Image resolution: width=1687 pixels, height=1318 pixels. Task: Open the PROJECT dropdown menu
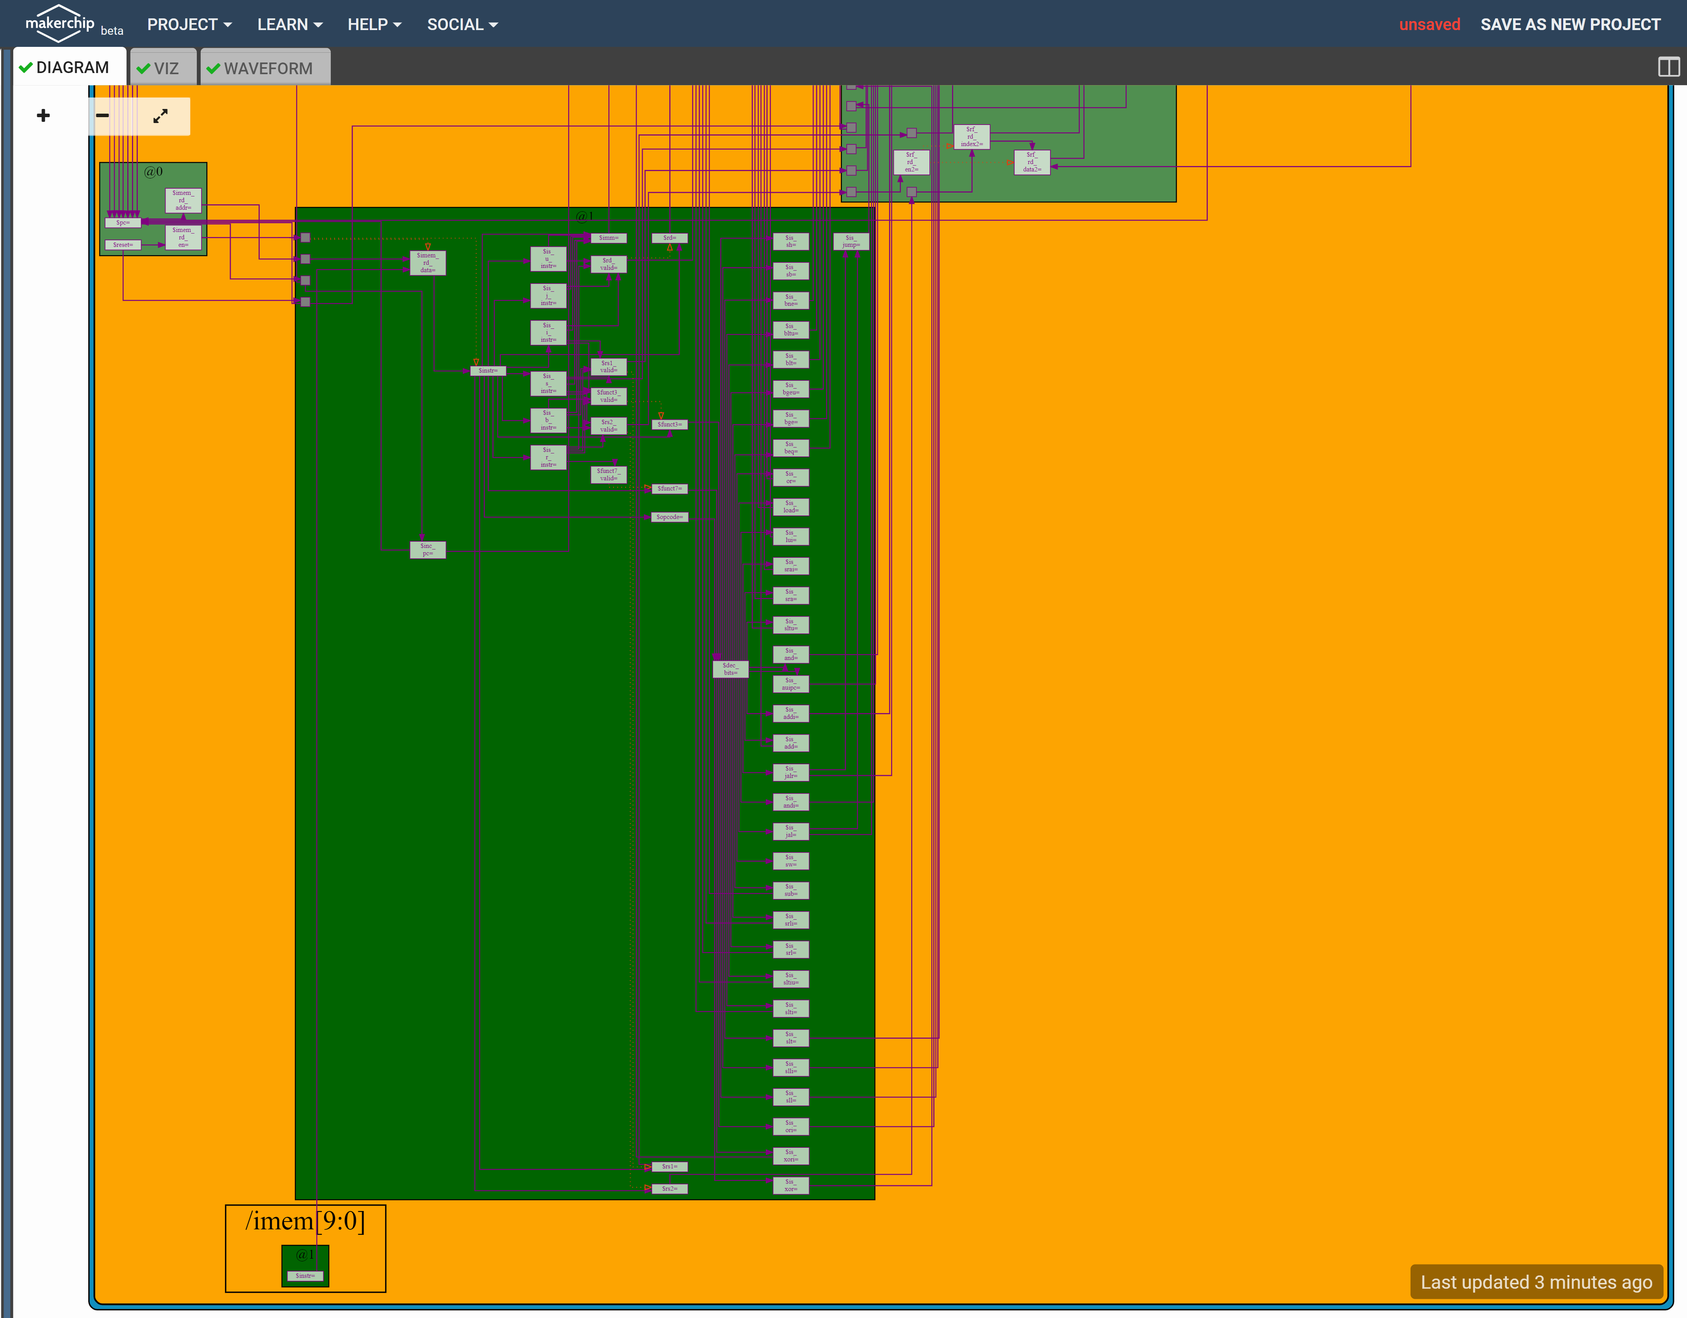[x=189, y=25]
